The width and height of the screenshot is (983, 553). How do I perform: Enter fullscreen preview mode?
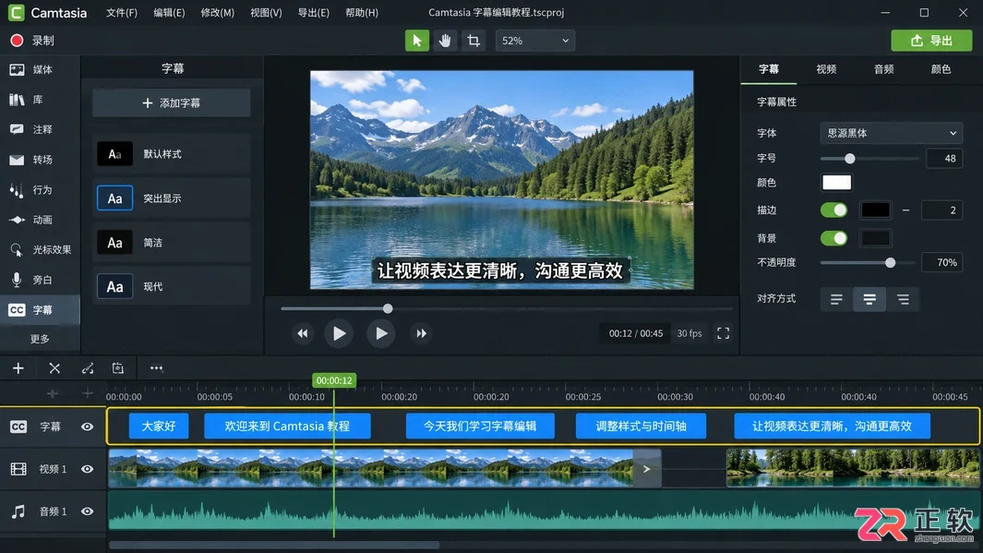click(x=723, y=333)
